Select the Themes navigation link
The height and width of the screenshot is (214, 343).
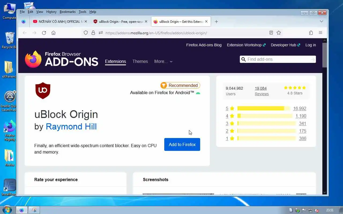click(x=140, y=61)
